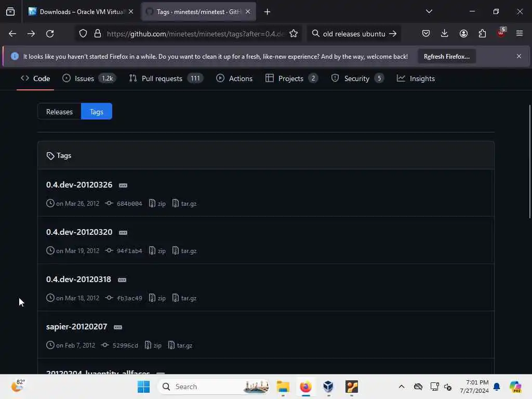This screenshot has width=532, height=399.
Task: Open commit 684b004
Action: pyautogui.click(x=129, y=204)
